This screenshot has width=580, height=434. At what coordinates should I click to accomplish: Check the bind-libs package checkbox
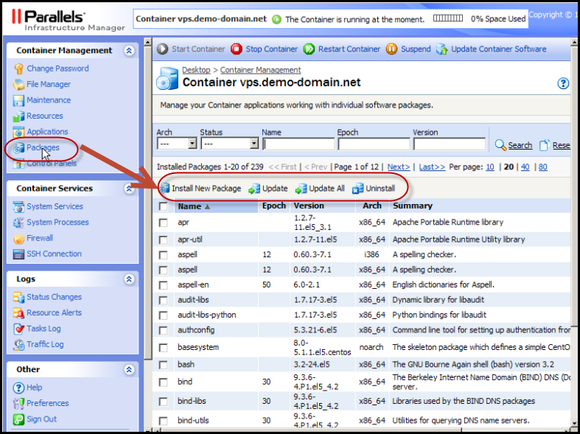click(163, 402)
